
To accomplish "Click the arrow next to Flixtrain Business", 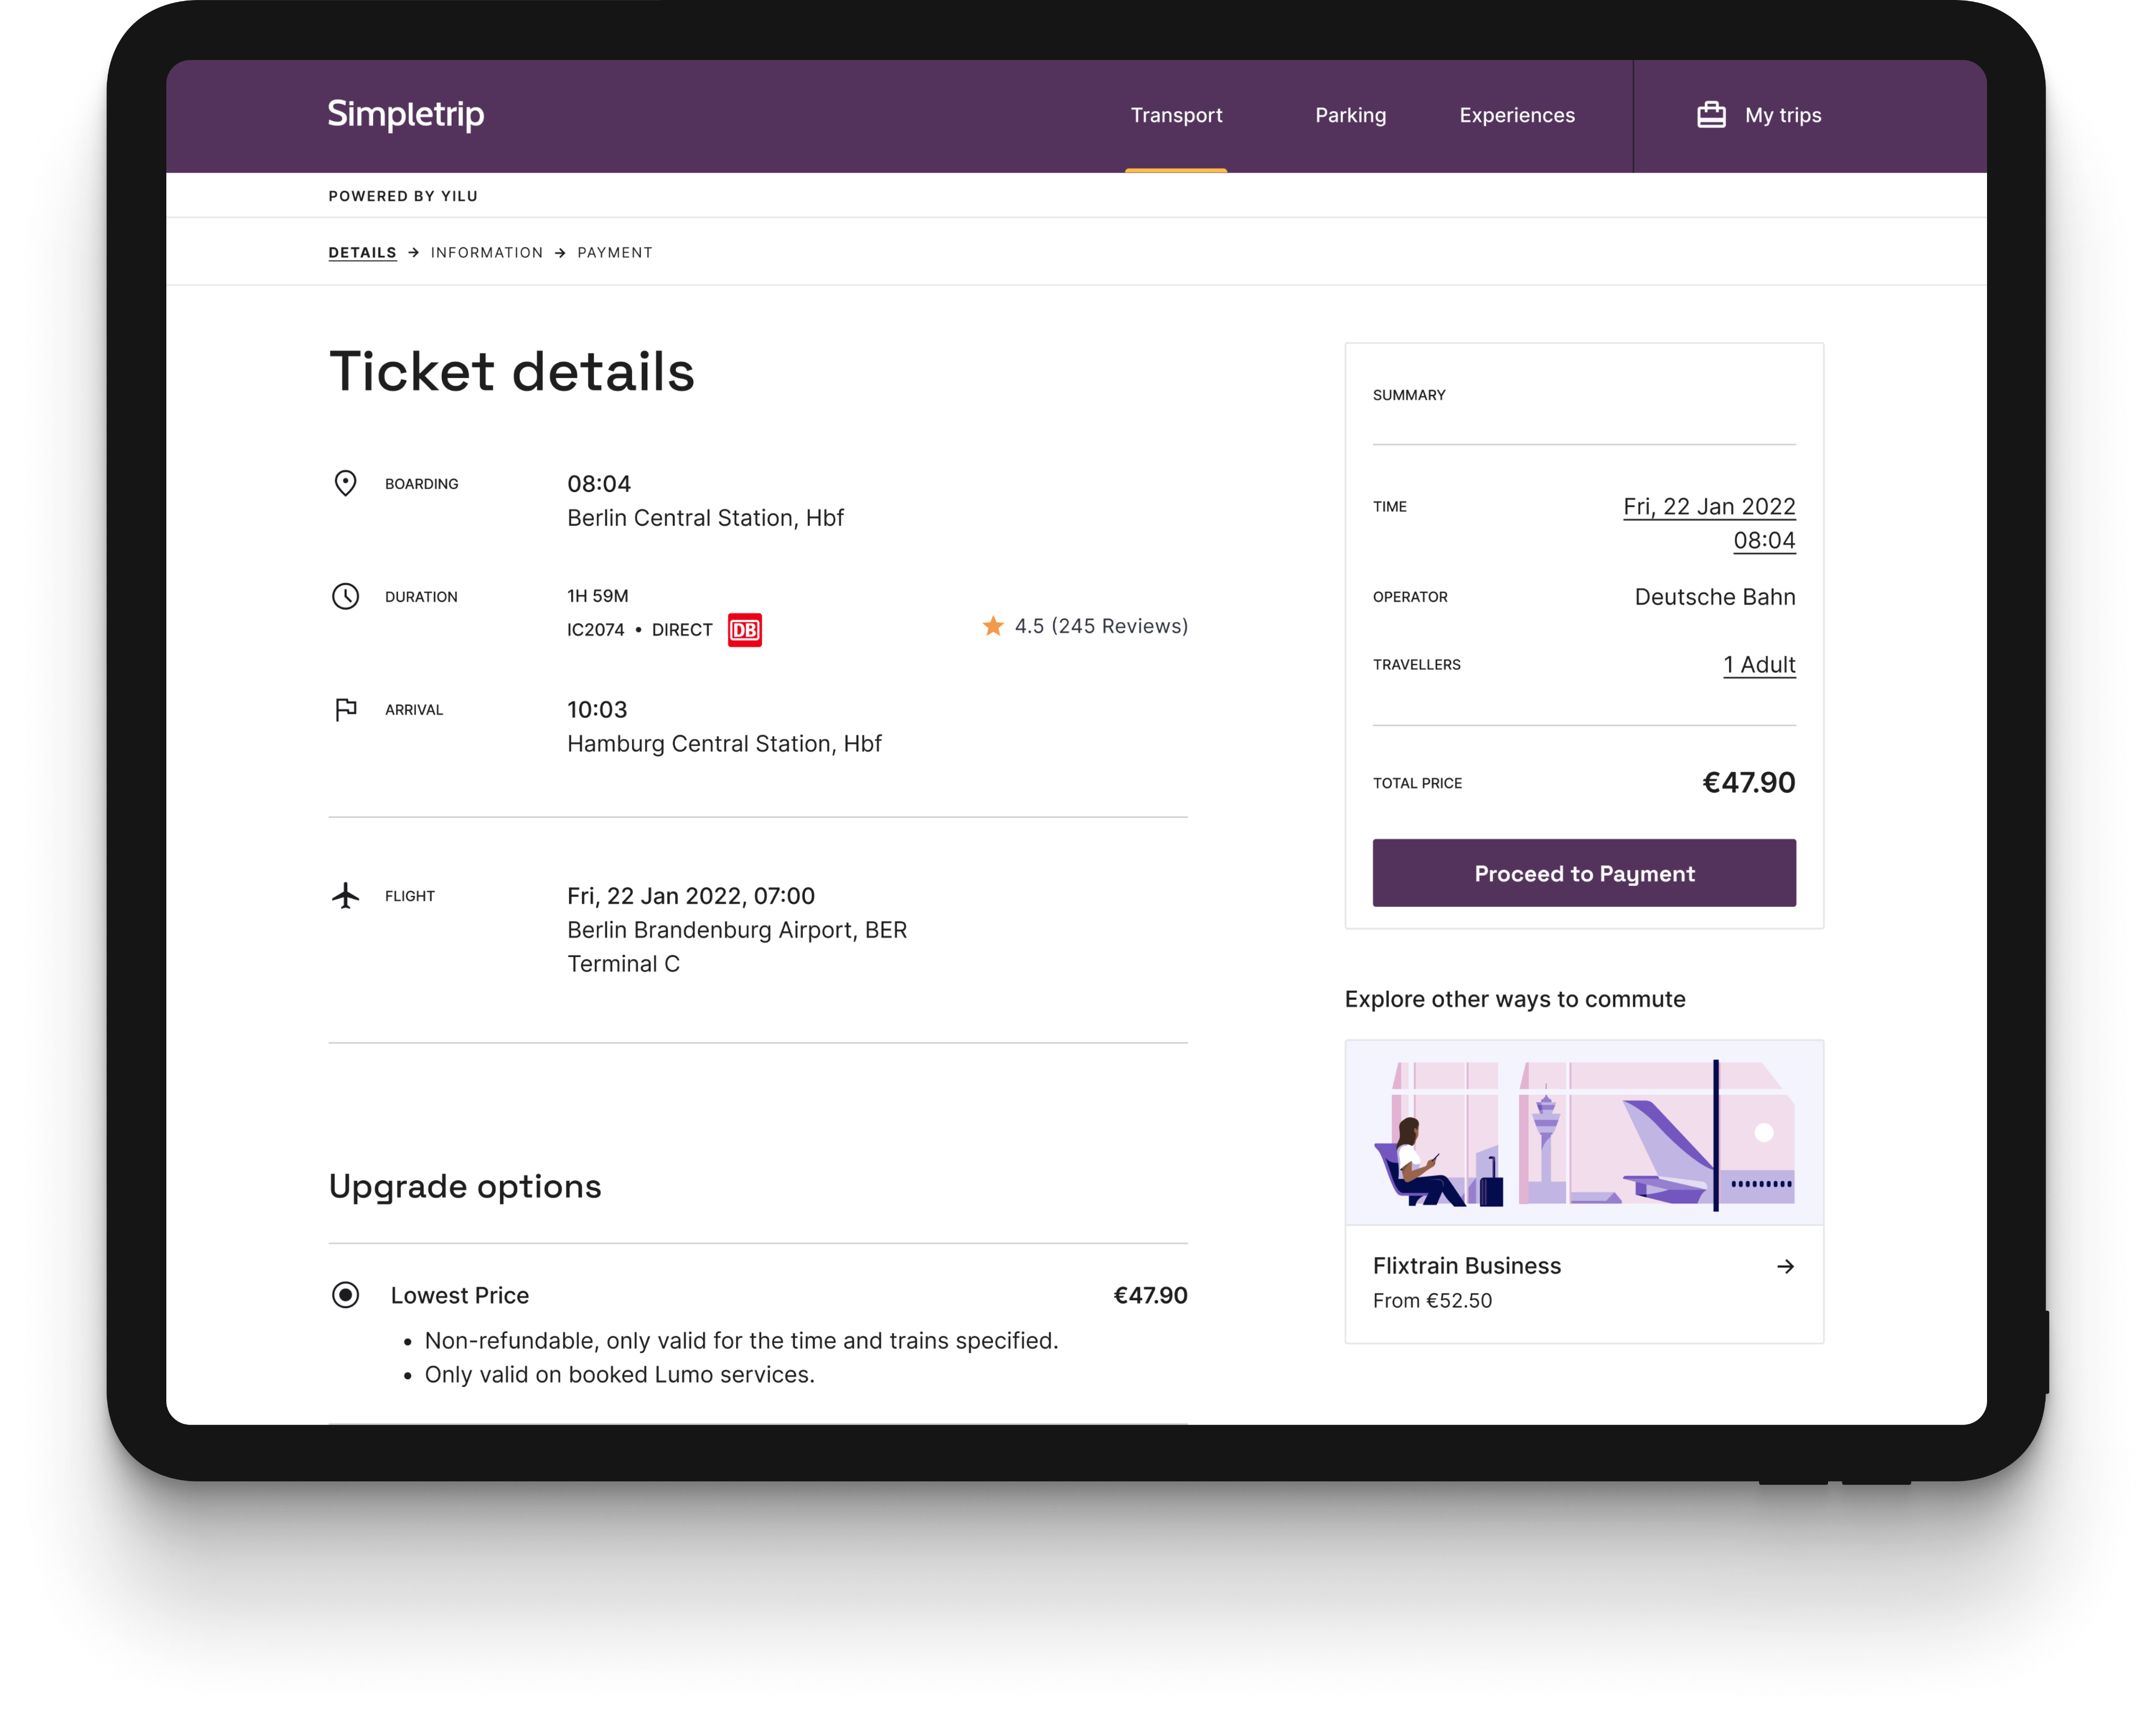I will pos(1785,1266).
